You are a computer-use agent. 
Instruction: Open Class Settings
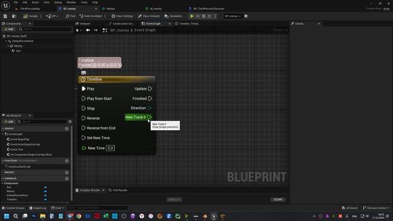(x=122, y=16)
